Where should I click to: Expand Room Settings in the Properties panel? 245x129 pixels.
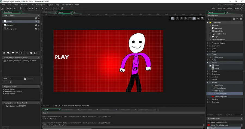4,89
